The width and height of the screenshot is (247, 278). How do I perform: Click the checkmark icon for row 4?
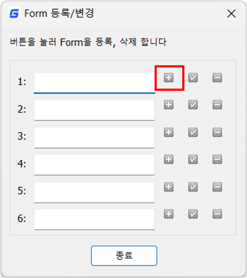[x=193, y=159]
